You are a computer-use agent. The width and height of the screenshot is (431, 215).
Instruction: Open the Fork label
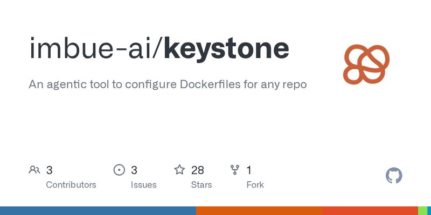coord(255,185)
